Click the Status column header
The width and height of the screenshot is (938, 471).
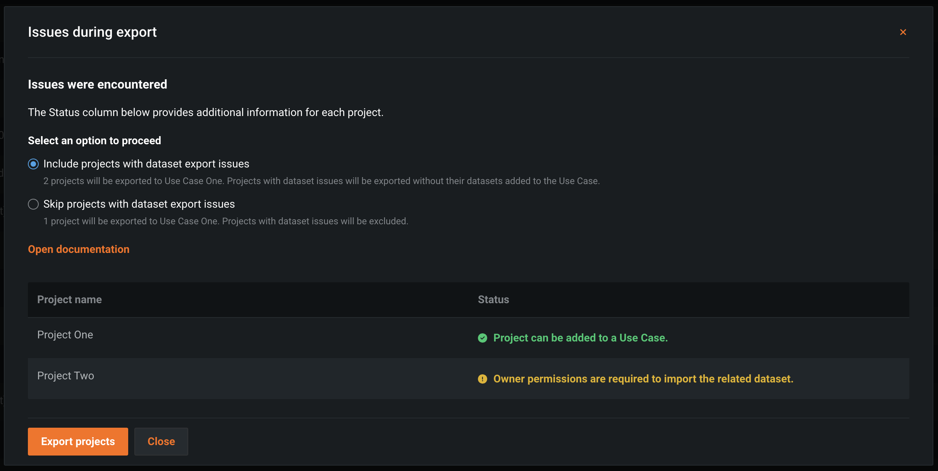coord(493,300)
